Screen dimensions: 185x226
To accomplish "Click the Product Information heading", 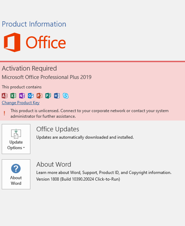I will tap(34, 24).
